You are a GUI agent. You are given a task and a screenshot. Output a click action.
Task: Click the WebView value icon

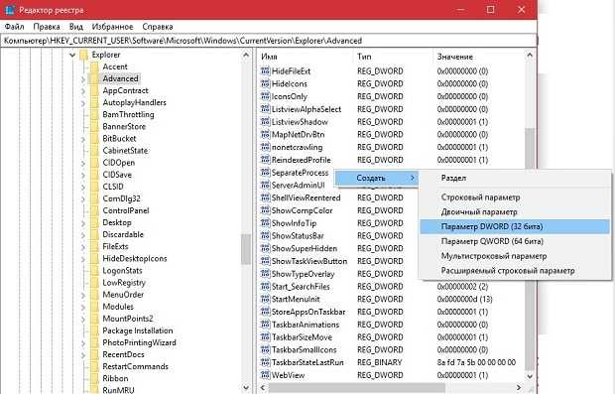point(265,375)
